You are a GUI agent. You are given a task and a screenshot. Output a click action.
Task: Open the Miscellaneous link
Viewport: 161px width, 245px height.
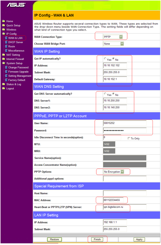pos(16,51)
